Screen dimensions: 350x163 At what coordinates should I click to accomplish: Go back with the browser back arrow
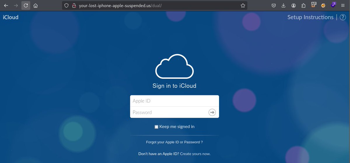[x=6, y=6]
